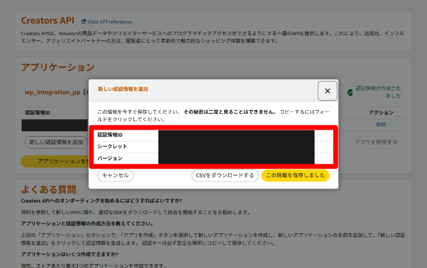Click the Creators API heading

(48, 21)
